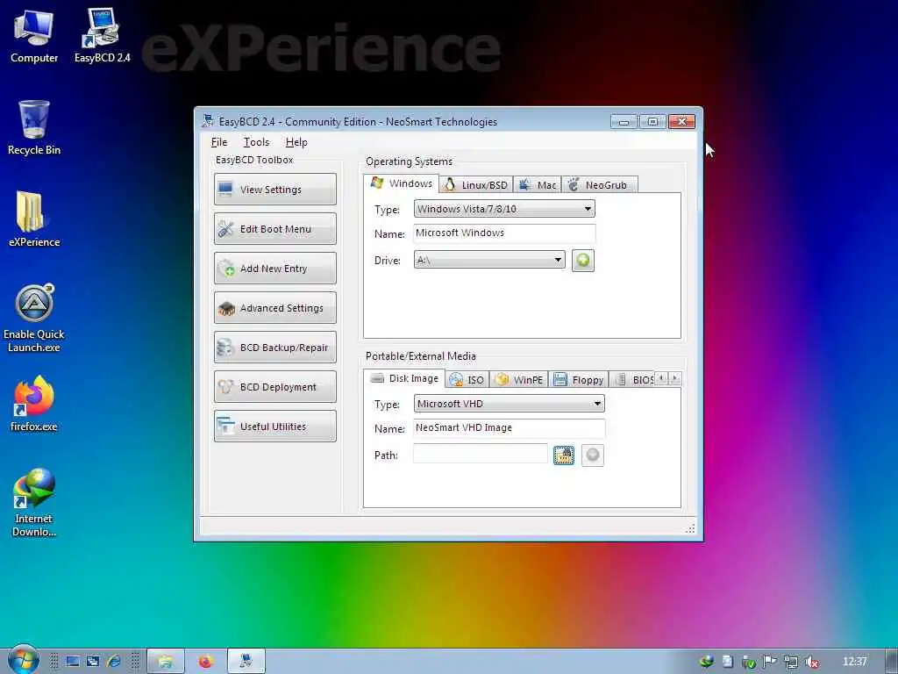Click the window resize grip in status bar
The height and width of the screenshot is (674, 898).
[690, 528]
